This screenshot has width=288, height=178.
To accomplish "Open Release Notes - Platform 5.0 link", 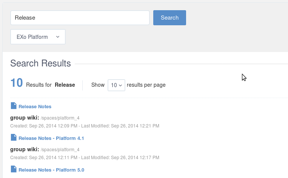I will click(x=51, y=170).
